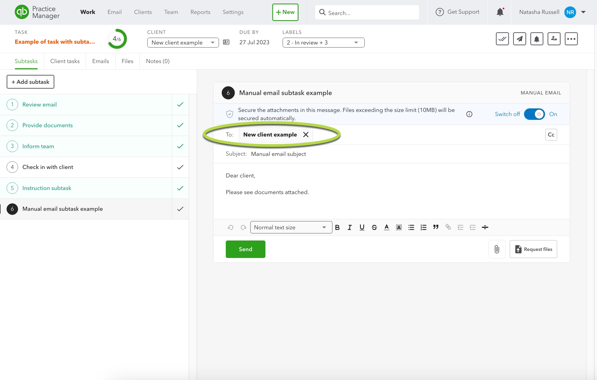
Task: Click the paperclip attach file button
Action: point(497,249)
